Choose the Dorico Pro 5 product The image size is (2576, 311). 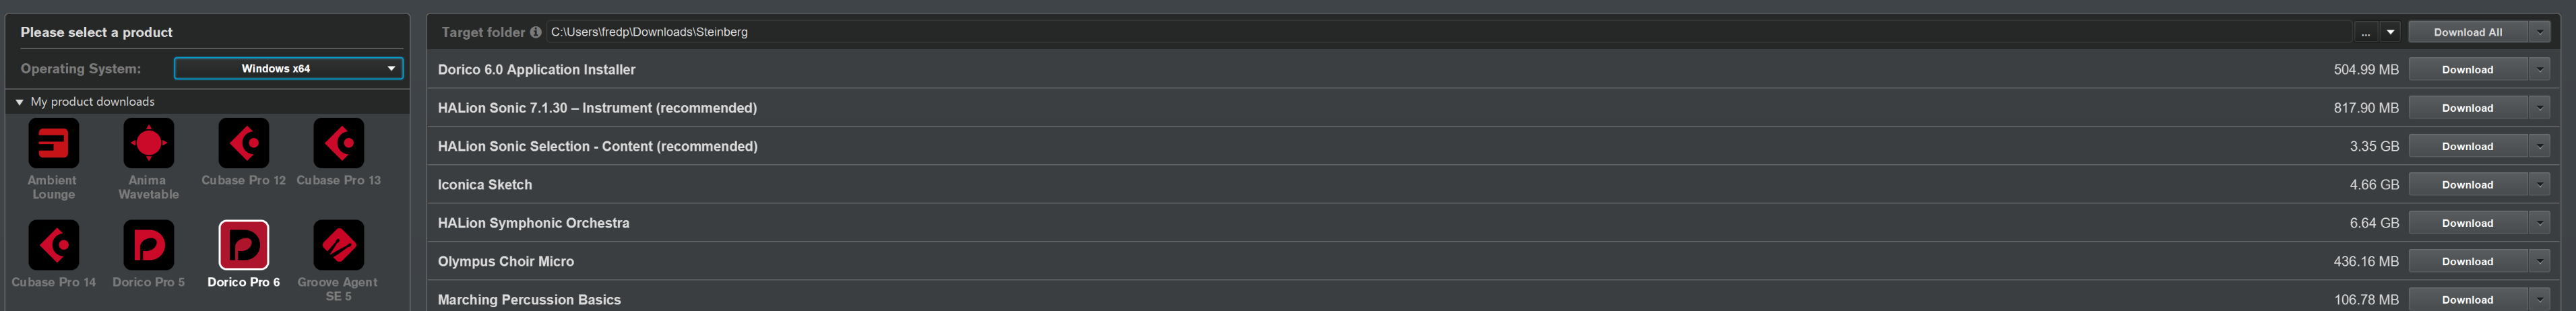(149, 245)
